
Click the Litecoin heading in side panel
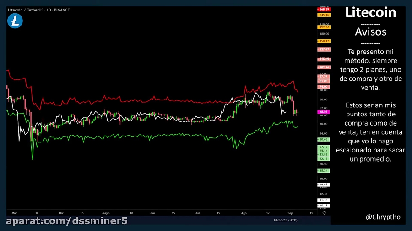(370, 12)
